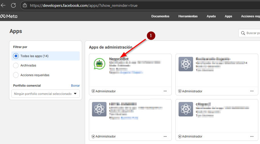Viewport: 260px width, 144px height.
Task: Open the Documentos menu
Action: click(160, 16)
